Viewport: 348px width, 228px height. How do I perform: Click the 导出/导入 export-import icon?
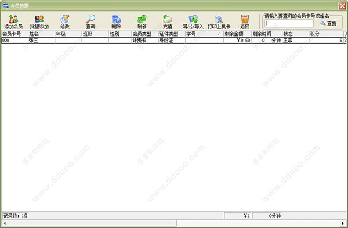(x=193, y=22)
